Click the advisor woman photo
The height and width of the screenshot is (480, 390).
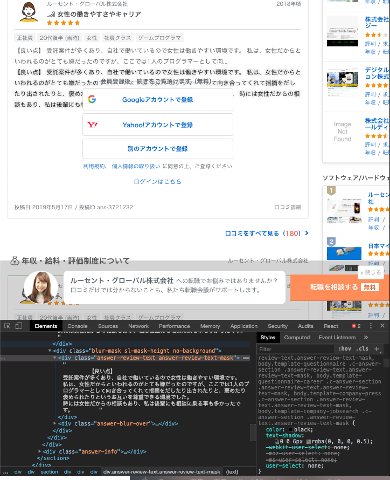pos(40,287)
